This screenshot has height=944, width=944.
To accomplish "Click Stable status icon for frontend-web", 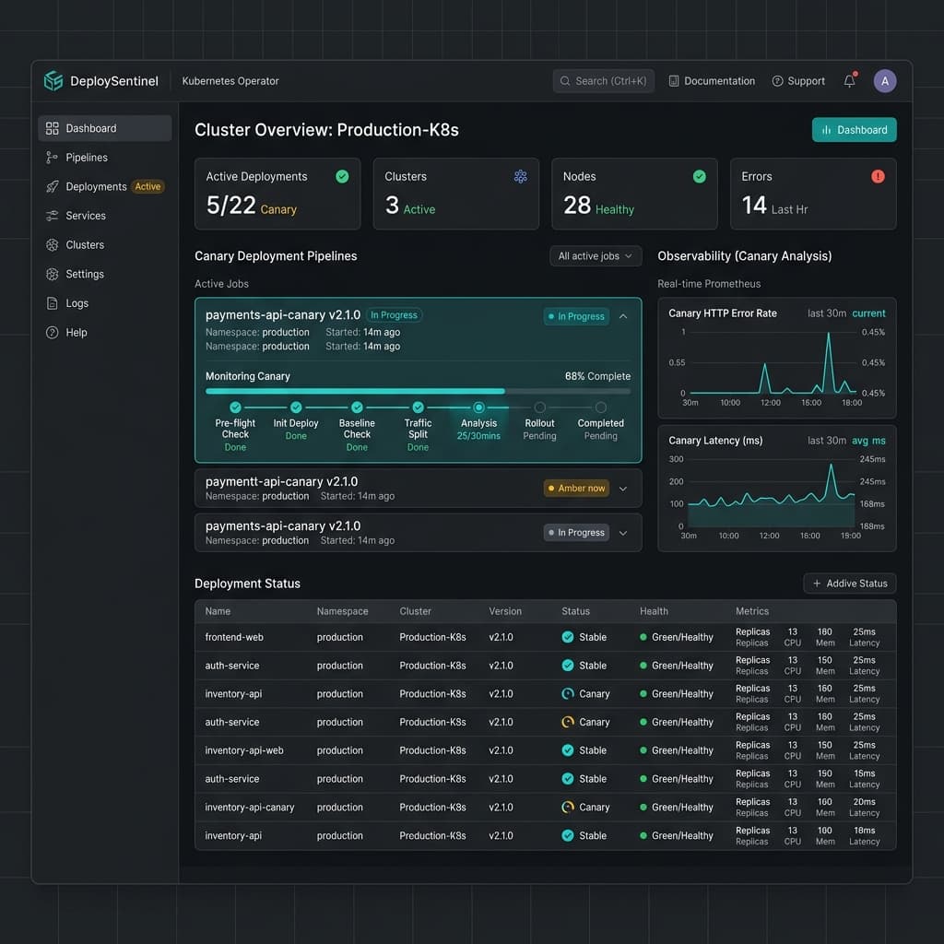I will click(x=568, y=637).
